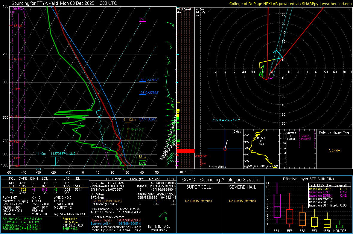Click the Bunkers Left storm motion row
This screenshot has height=234, width=353.
point(116,224)
